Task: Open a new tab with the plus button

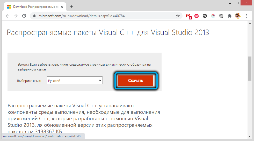Action: 72,7
